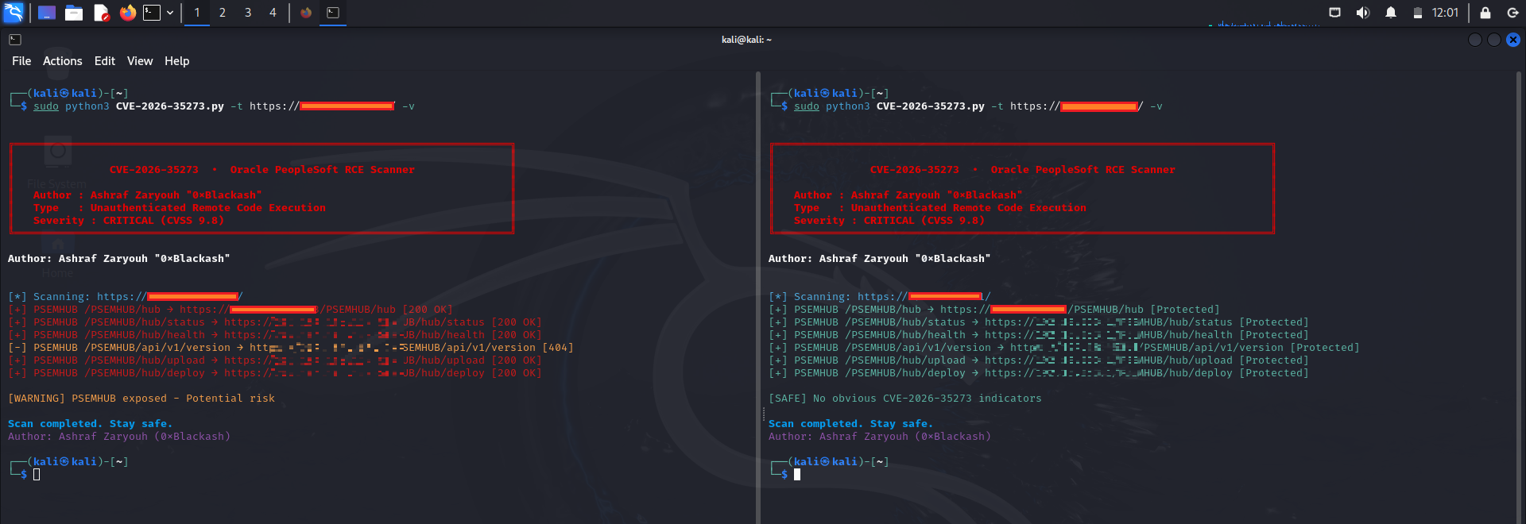Launch Firefox from the panel
The width and height of the screenshot is (1526, 524).
128,13
